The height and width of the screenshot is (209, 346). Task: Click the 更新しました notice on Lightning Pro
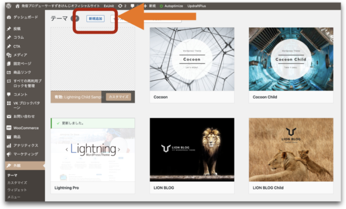click(93, 123)
